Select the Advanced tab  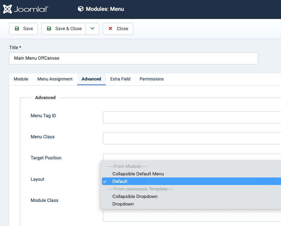pyautogui.click(x=91, y=79)
